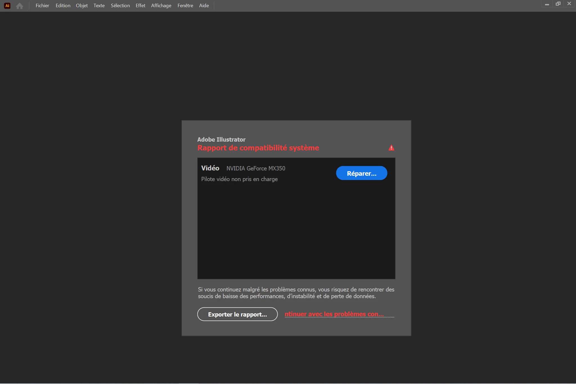This screenshot has width=576, height=384.
Task: Open the Affichage menu
Action: pyautogui.click(x=161, y=6)
